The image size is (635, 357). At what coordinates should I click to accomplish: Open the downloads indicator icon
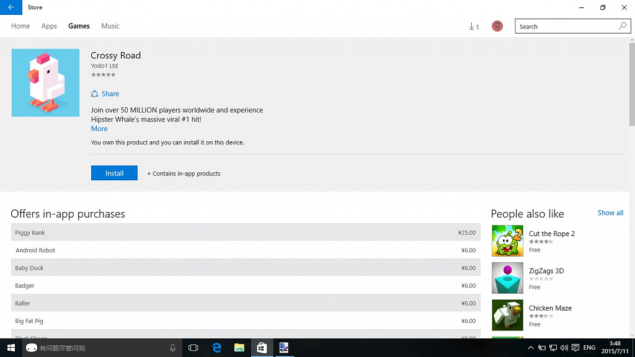tap(473, 26)
